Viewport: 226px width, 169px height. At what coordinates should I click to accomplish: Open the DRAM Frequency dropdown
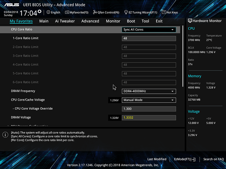[149, 91]
